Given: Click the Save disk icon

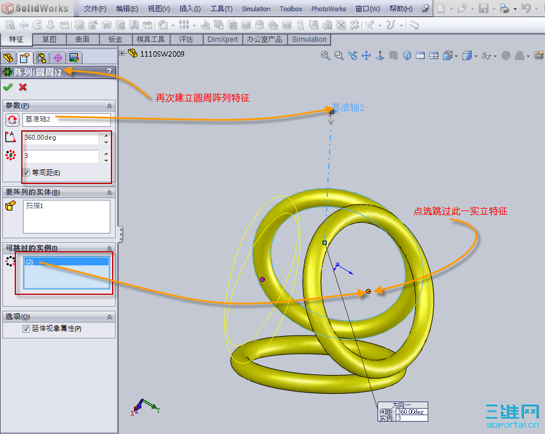Looking at the screenshot, I should click(484, 8).
